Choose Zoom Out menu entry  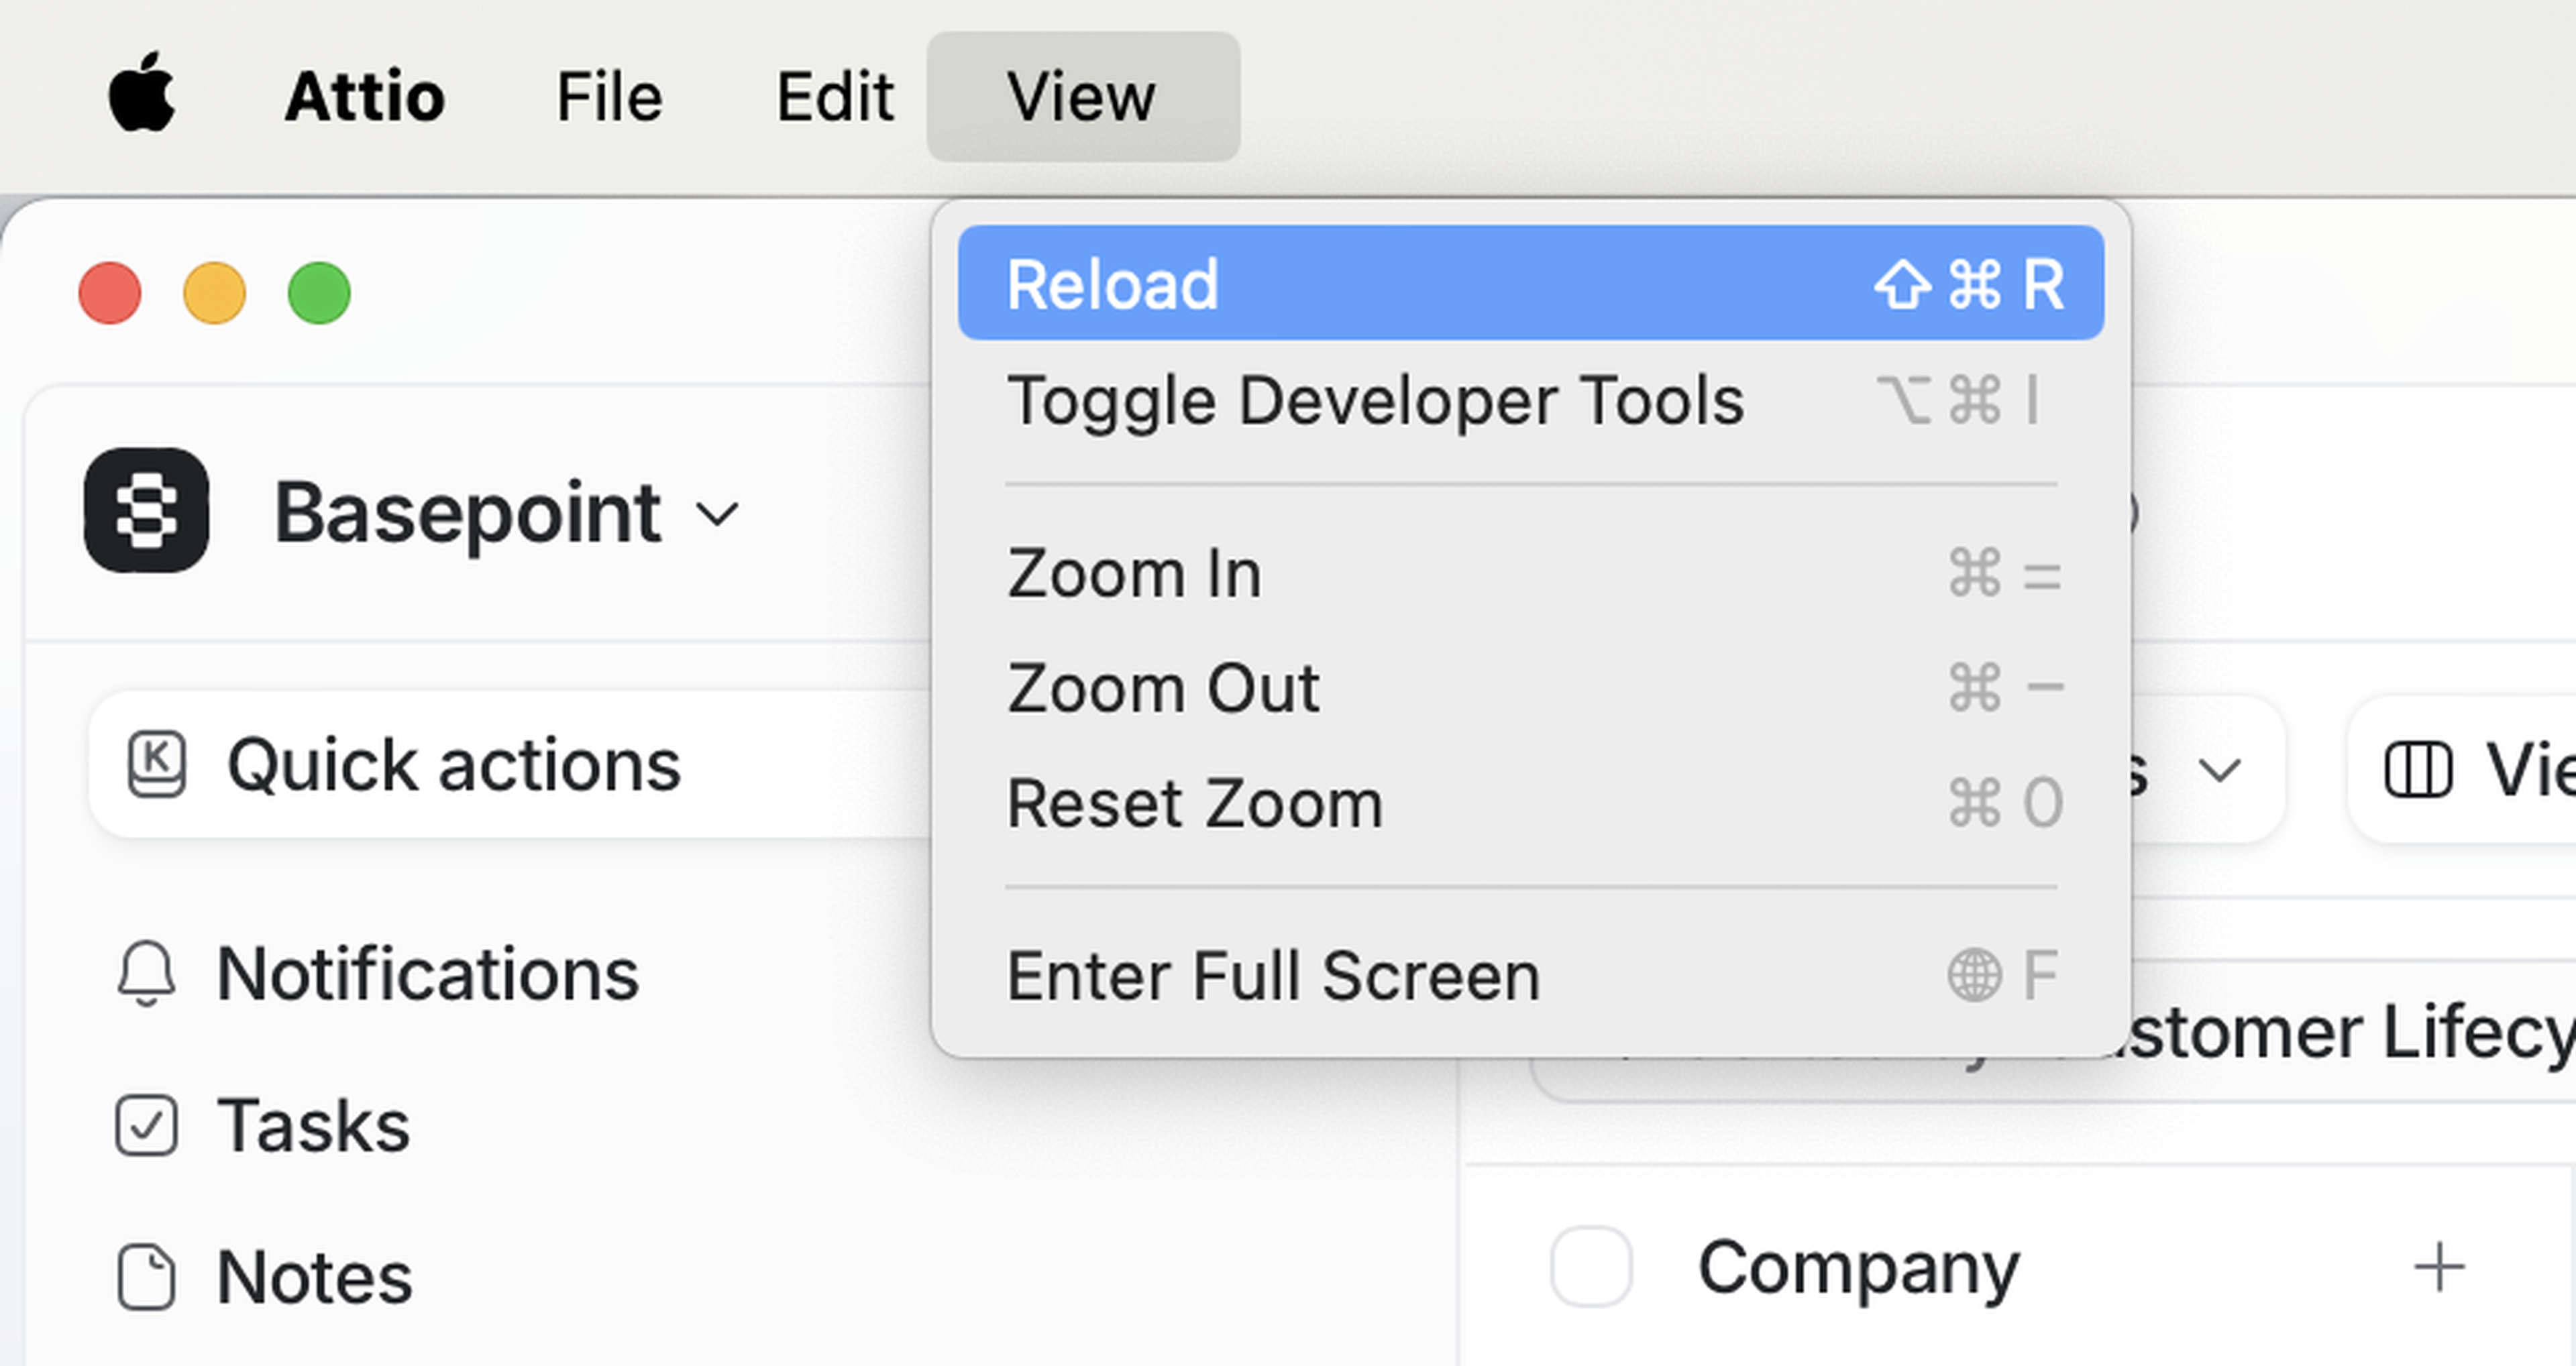click(x=1163, y=688)
